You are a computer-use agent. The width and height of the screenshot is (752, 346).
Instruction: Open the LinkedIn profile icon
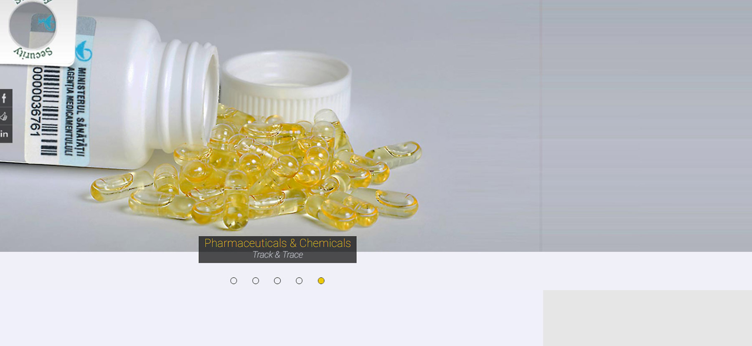pyautogui.click(x=5, y=134)
